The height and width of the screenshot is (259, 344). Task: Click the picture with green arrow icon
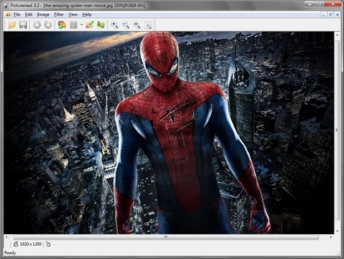[90, 25]
